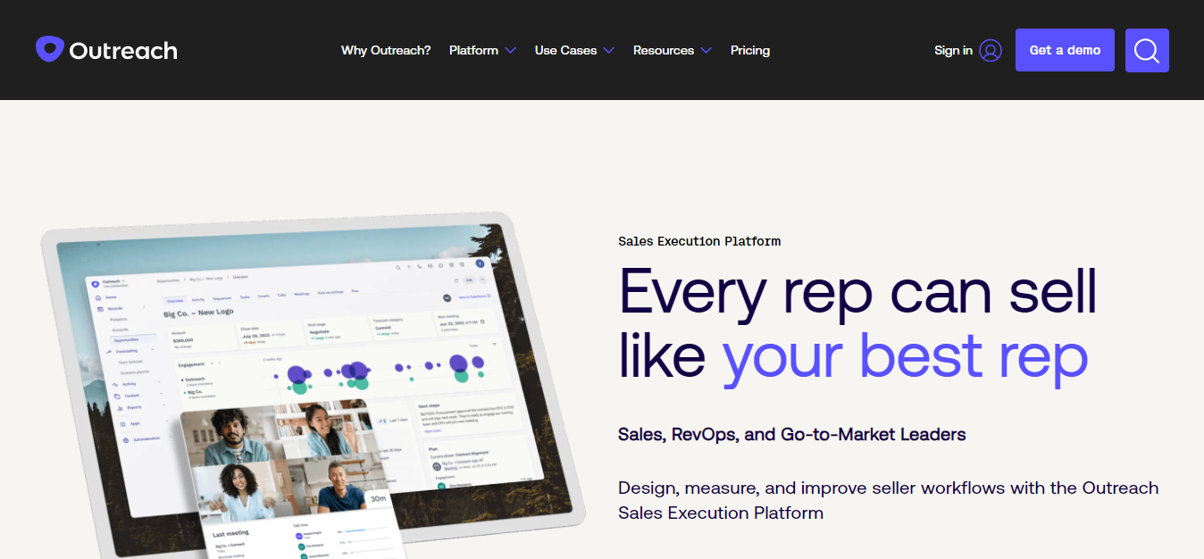Click the "Design, measure, and improve" paragraph
This screenshot has height=559, width=1204.
pos(888,500)
